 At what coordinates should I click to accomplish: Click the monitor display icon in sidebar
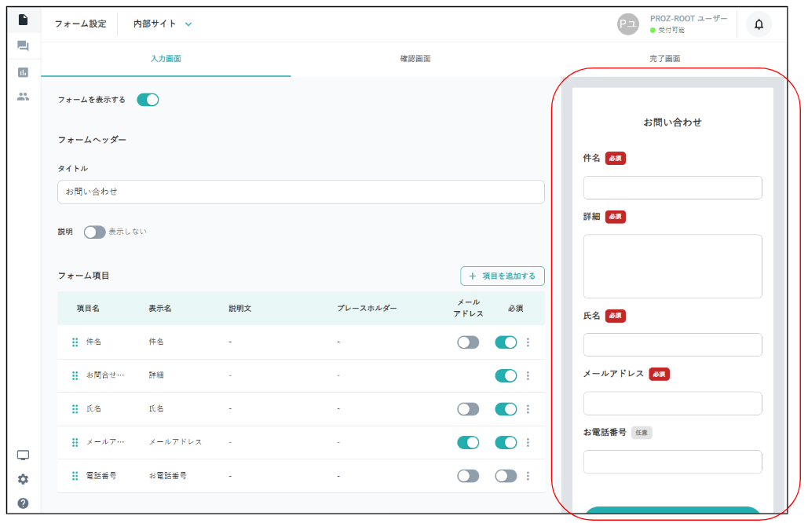[x=23, y=455]
